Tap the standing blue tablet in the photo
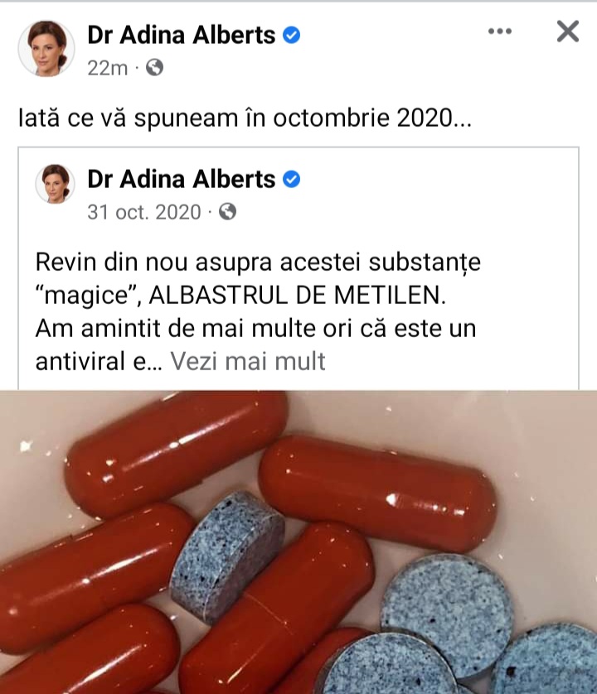The height and width of the screenshot is (694, 597). 227,557
